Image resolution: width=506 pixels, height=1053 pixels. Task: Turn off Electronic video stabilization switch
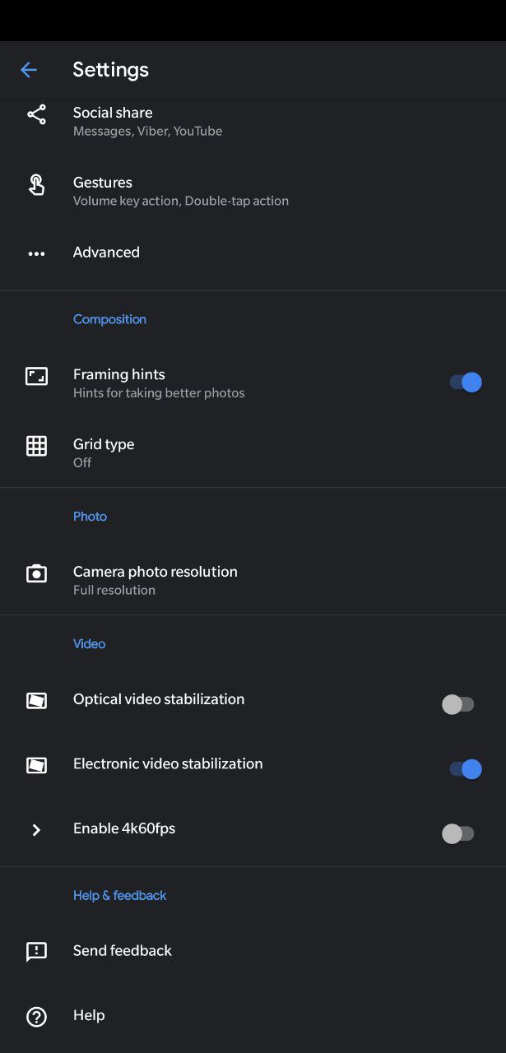coord(466,769)
